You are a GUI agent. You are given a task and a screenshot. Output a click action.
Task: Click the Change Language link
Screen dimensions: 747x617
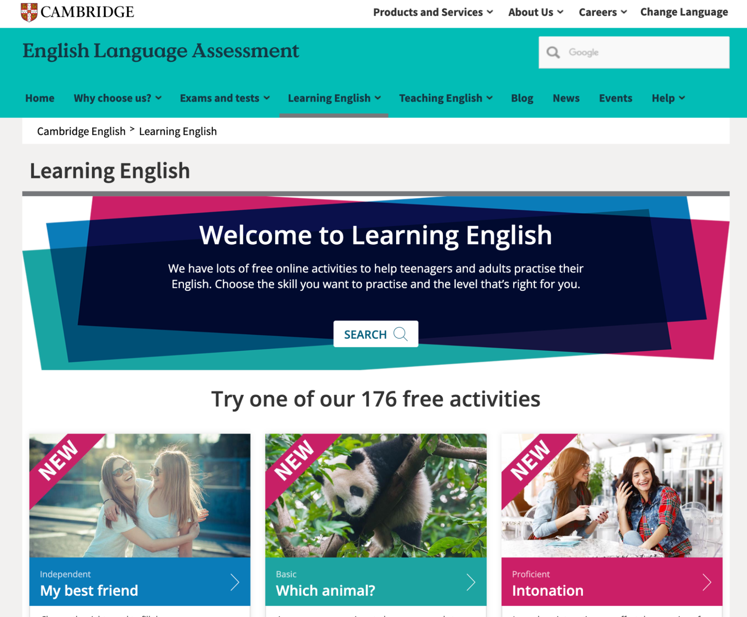click(683, 12)
